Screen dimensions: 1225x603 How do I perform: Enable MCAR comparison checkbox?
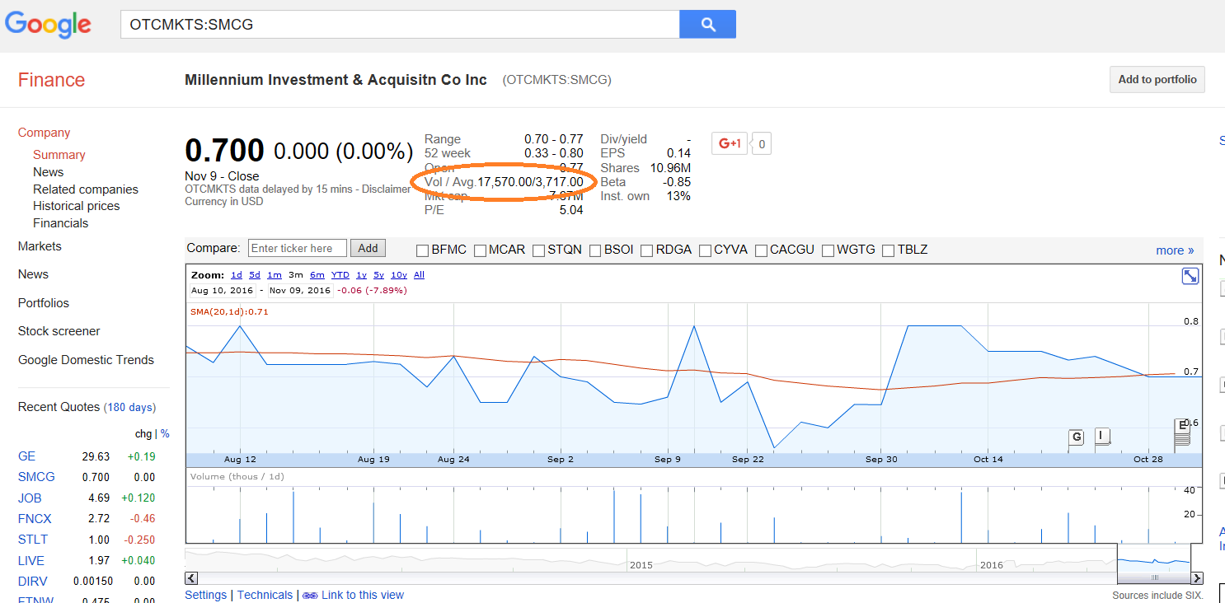pos(480,250)
